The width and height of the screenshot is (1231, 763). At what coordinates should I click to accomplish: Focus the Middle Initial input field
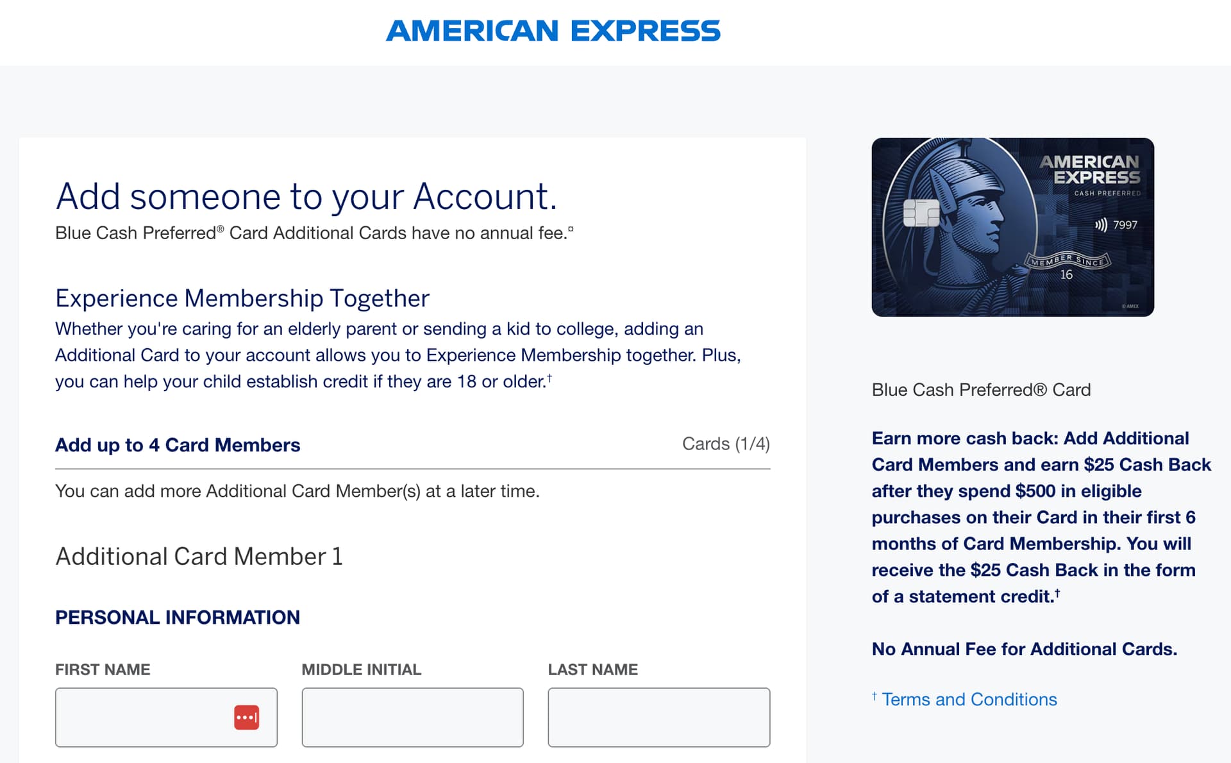(x=412, y=717)
